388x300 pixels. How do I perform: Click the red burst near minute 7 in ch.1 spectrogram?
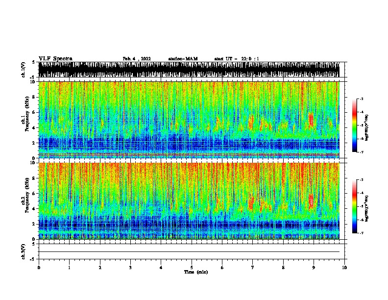click(251, 123)
